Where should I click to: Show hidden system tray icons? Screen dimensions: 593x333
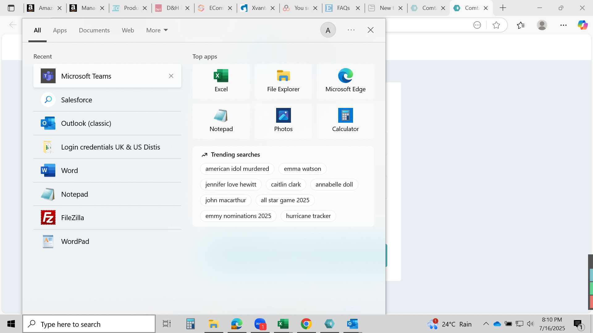tap(486, 324)
